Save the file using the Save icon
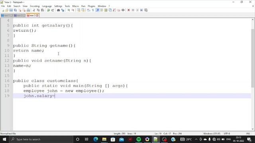The image size is (255, 143). (11, 10)
